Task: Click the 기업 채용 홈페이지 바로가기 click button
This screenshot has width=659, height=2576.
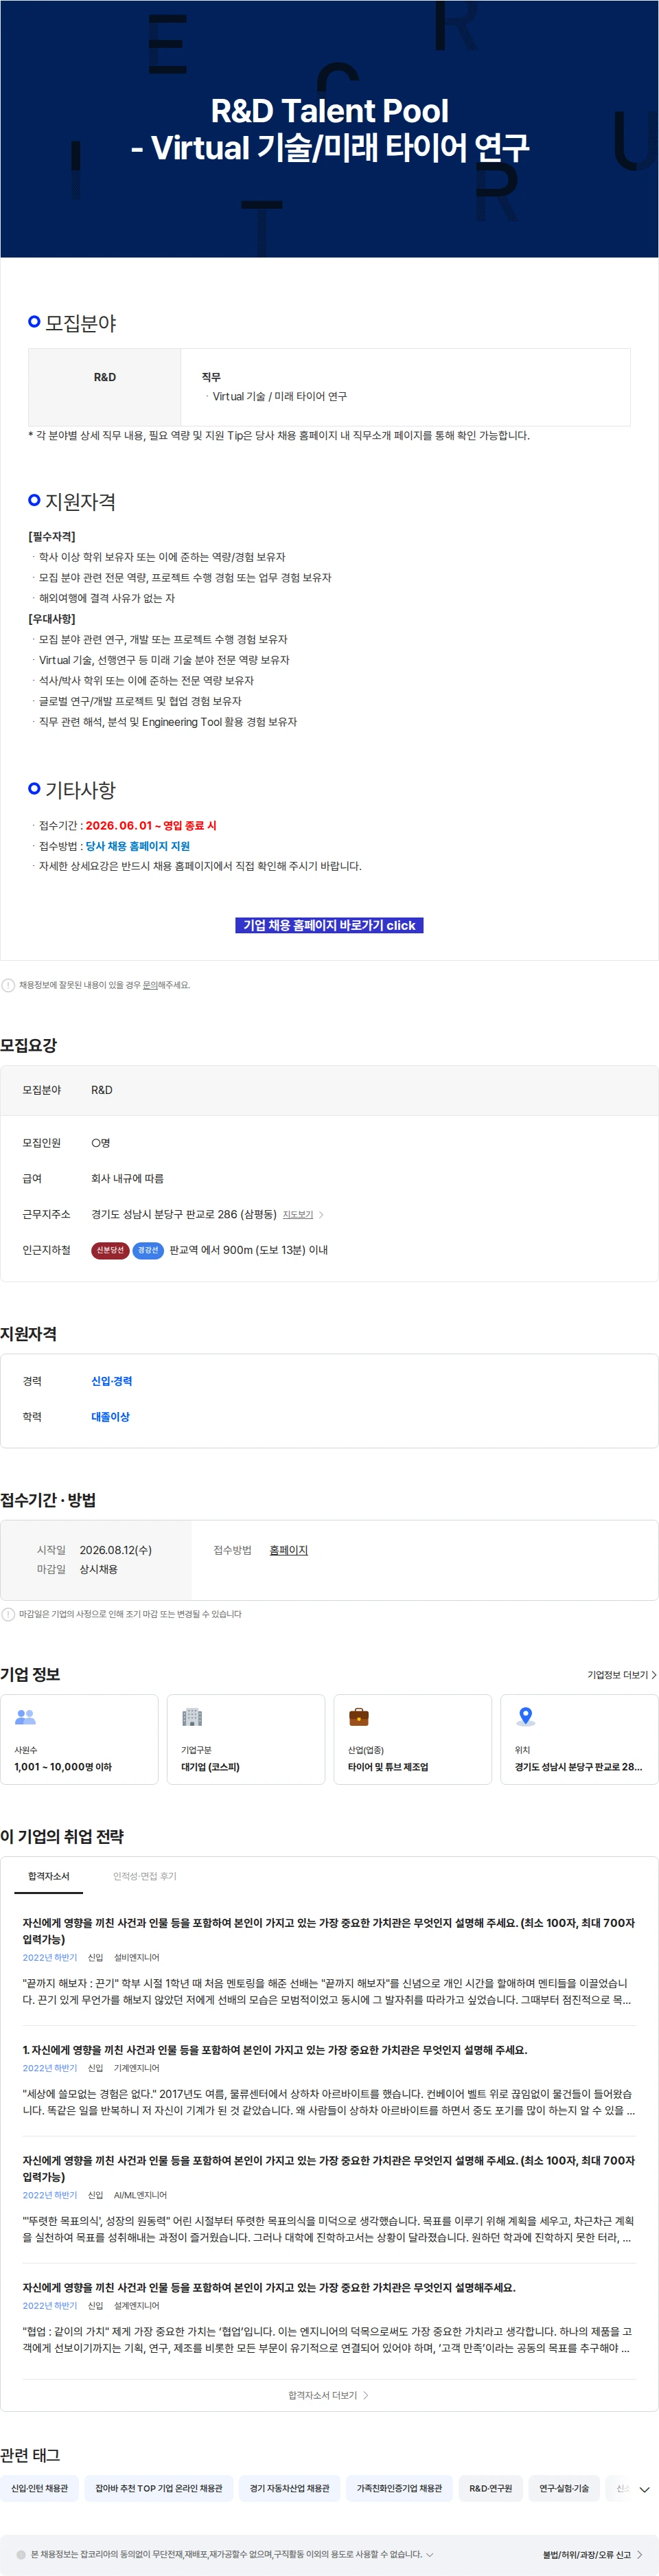Action: point(329,925)
